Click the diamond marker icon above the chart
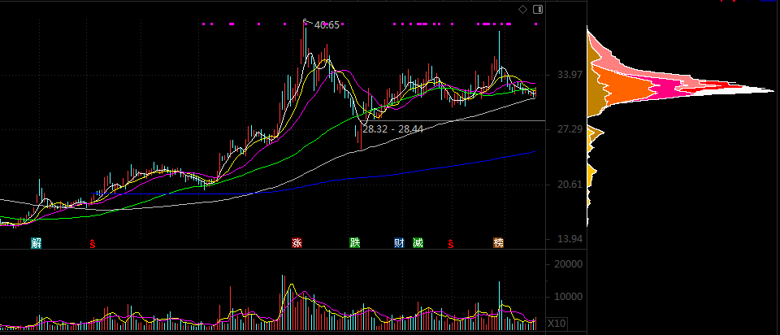The height and width of the screenshot is (335, 780). [522, 10]
